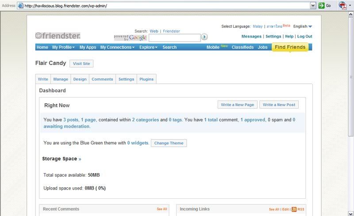
Task: Open the 1 total comment link
Action: coord(211,120)
